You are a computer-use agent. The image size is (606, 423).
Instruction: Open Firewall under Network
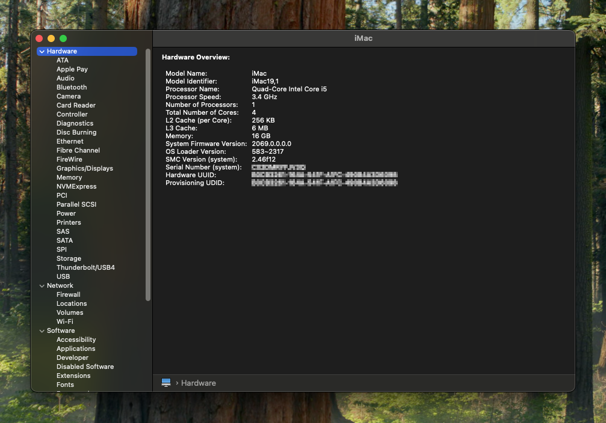coord(69,294)
